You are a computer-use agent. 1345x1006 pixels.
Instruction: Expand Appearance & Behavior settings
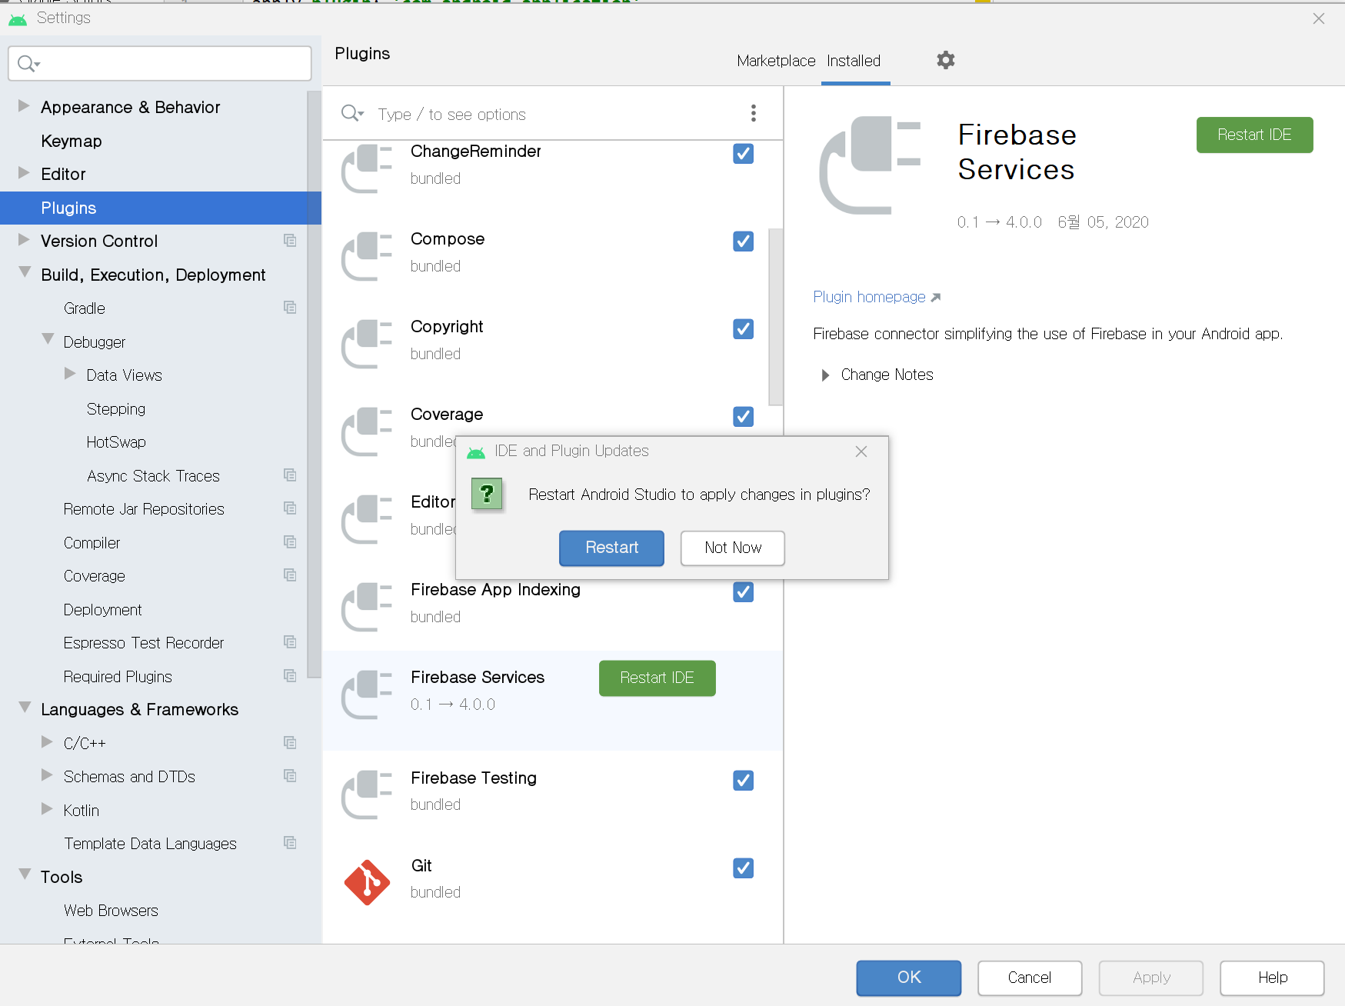click(x=24, y=106)
